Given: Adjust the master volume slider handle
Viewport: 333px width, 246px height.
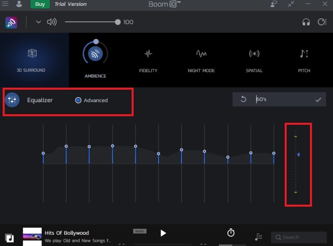Looking at the screenshot, I should coord(118,22).
